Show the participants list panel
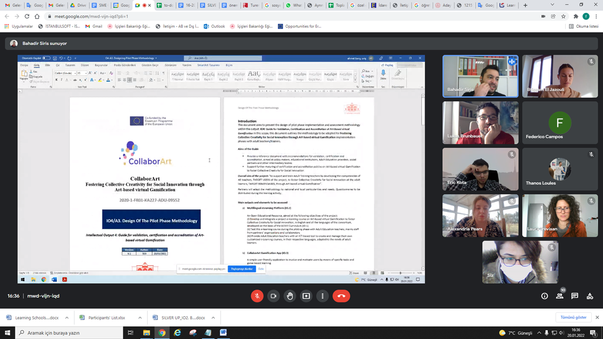 (559, 296)
